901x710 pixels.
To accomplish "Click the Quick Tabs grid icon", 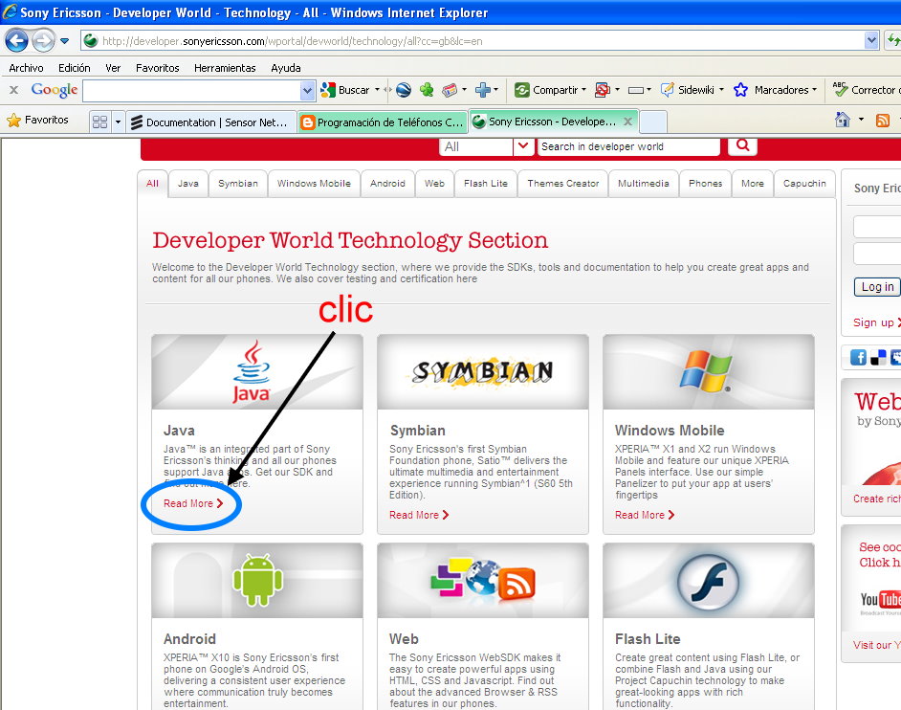I will pyautogui.click(x=100, y=122).
